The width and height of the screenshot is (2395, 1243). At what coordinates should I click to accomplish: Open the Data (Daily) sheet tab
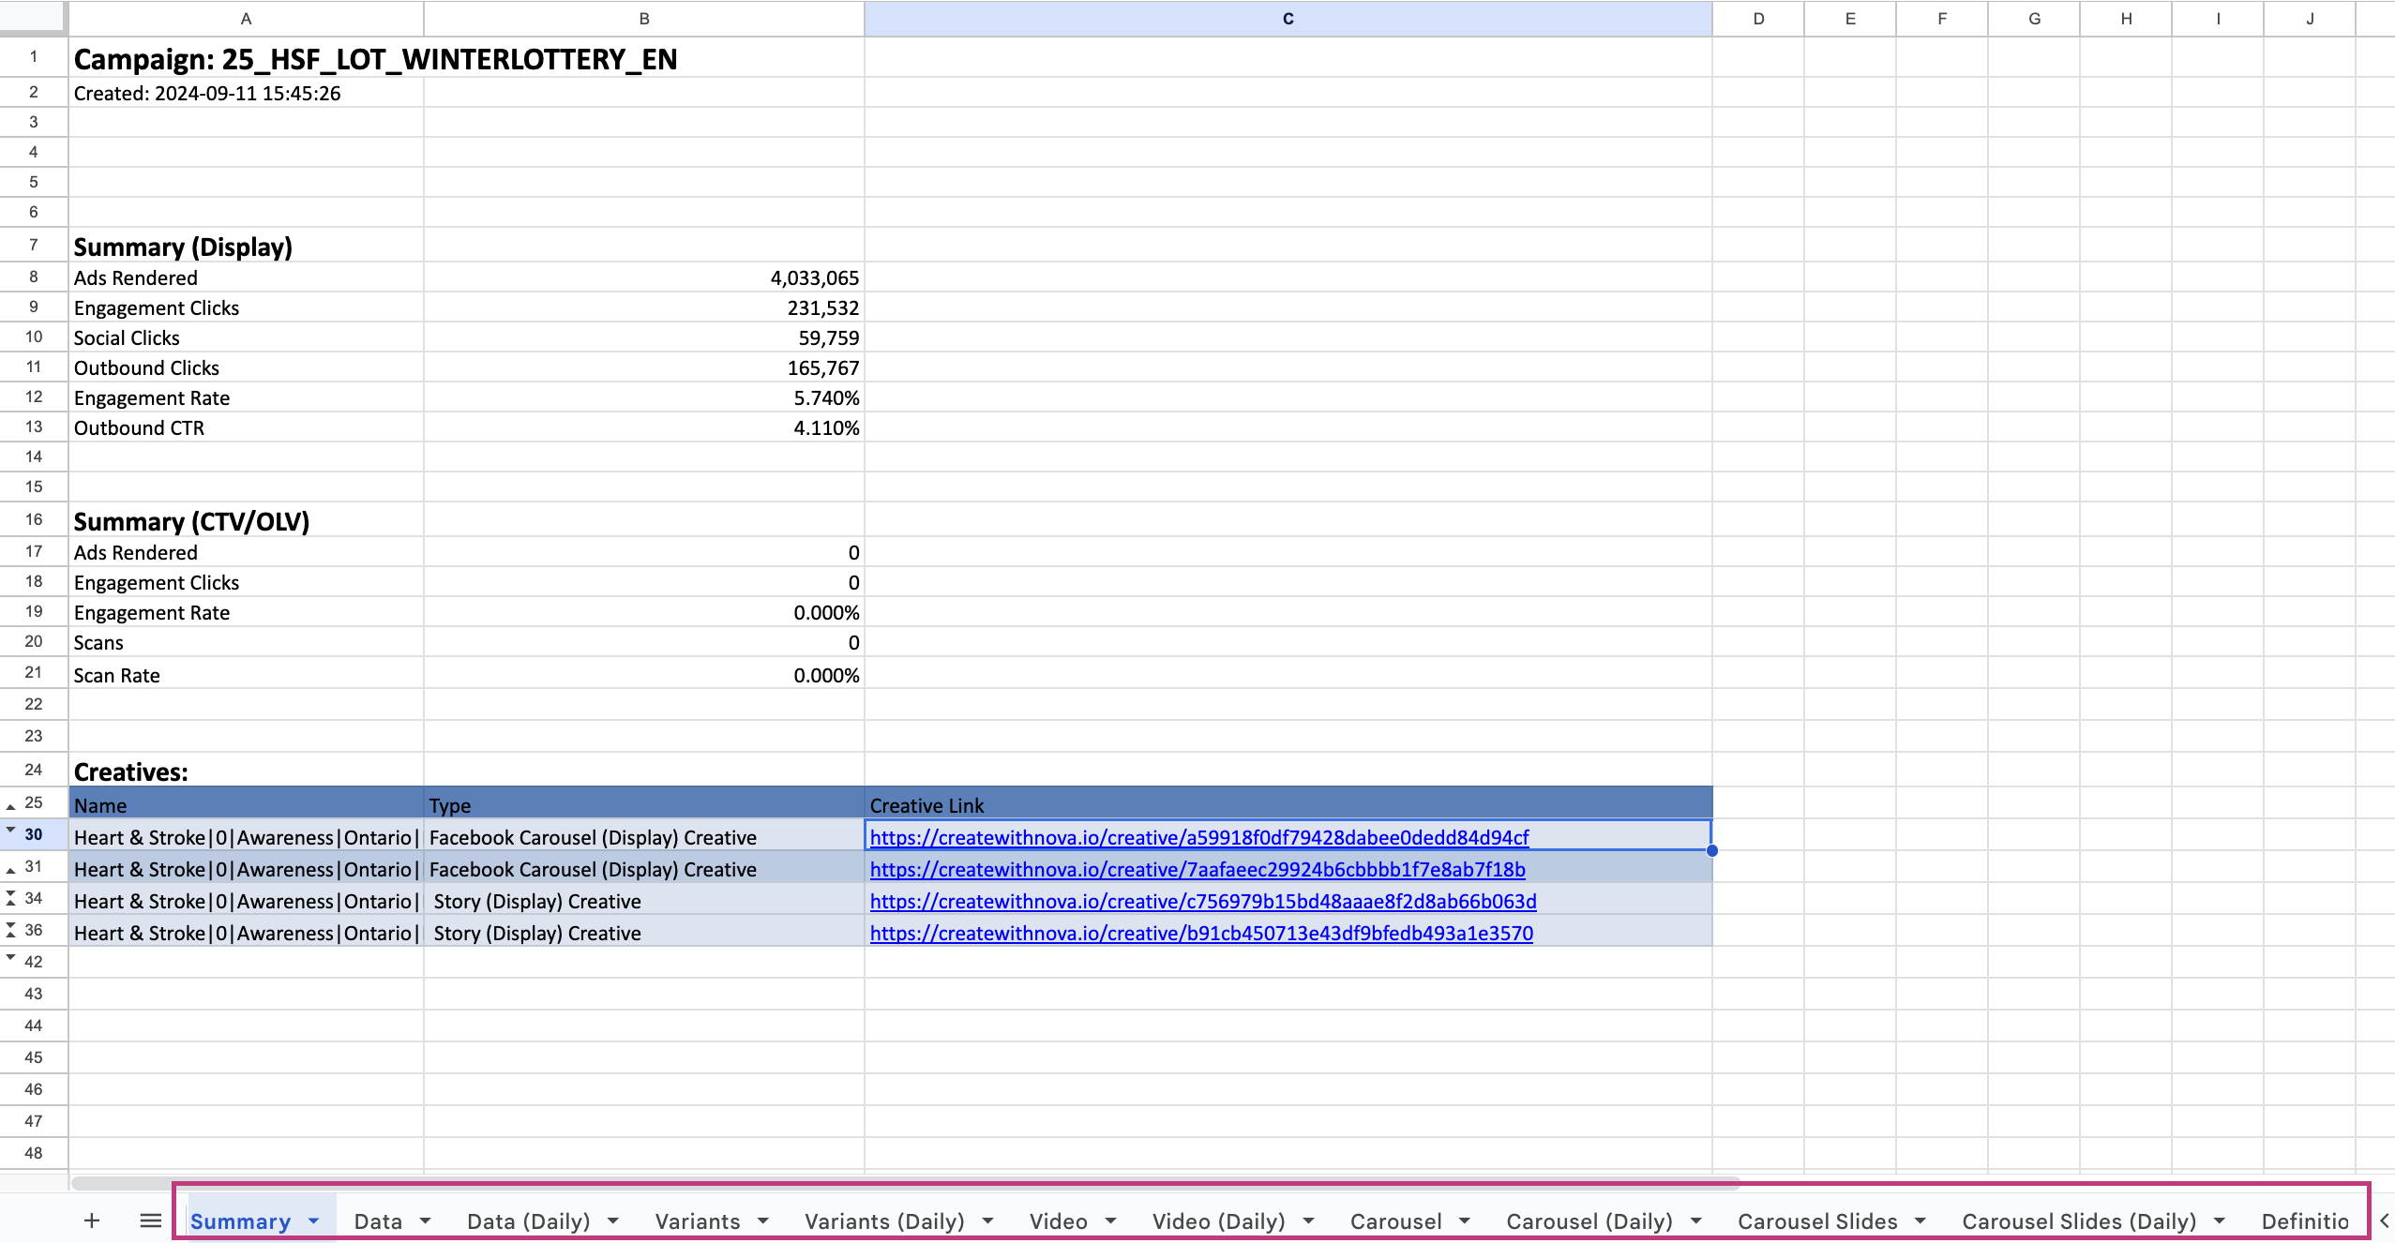(528, 1221)
